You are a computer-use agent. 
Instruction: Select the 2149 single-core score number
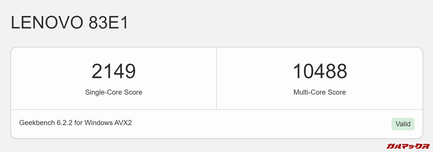[x=114, y=72]
